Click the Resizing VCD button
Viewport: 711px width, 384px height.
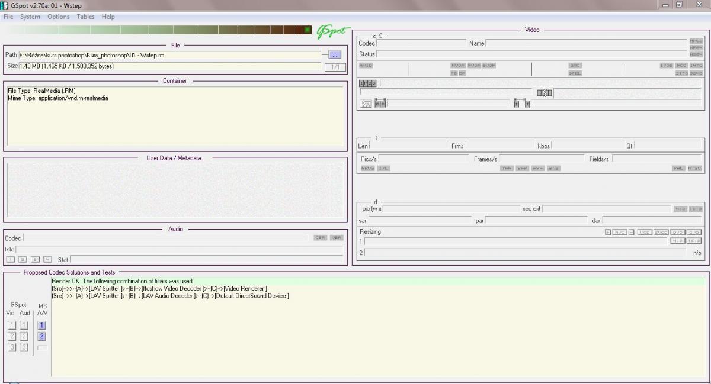(x=645, y=232)
